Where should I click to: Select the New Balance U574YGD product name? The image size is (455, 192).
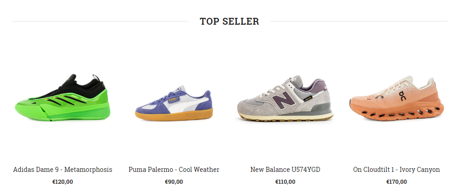[285, 170]
